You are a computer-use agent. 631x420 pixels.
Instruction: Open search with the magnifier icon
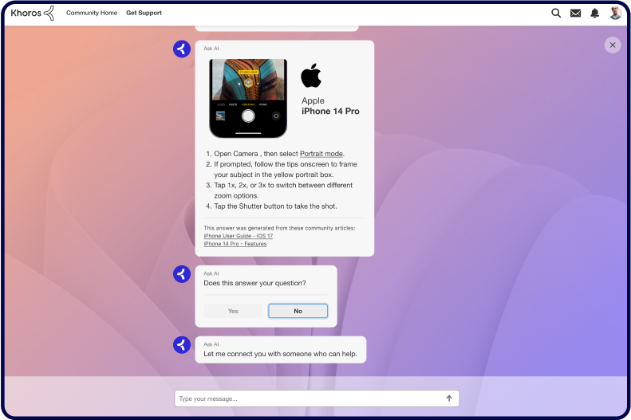556,13
